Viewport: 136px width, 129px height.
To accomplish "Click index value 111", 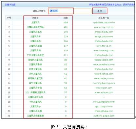I will click(x=66, y=55).
